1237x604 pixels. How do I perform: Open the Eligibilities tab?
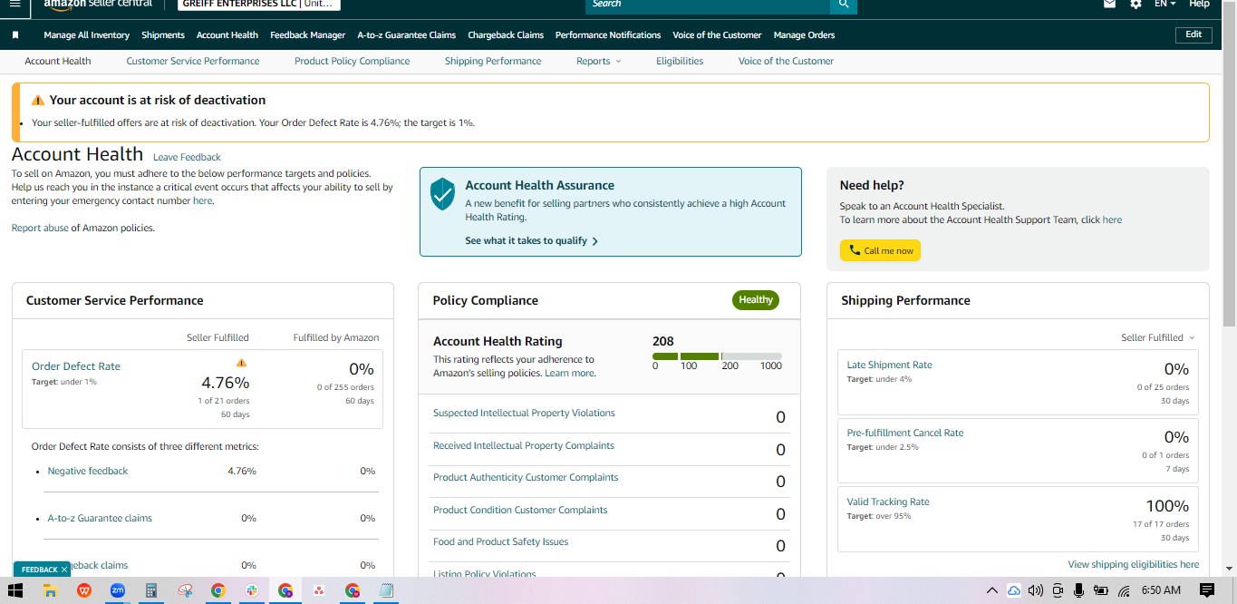(680, 61)
